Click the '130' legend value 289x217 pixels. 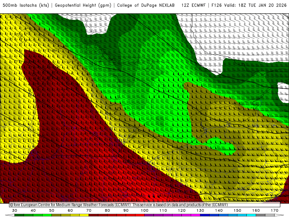point(200,210)
